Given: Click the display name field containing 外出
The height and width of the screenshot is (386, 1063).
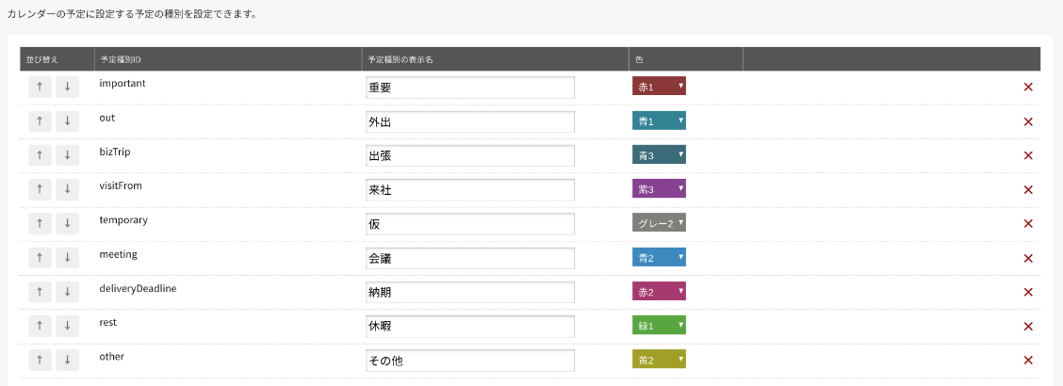Looking at the screenshot, I should [470, 121].
